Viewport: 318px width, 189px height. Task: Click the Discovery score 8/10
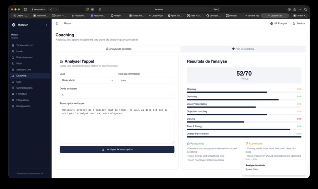click(x=299, y=96)
